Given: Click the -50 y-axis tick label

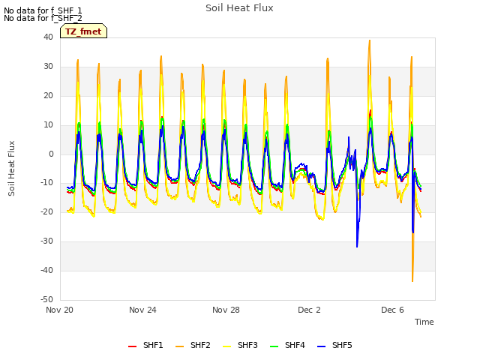Looking at the screenshot, I should [47, 299].
